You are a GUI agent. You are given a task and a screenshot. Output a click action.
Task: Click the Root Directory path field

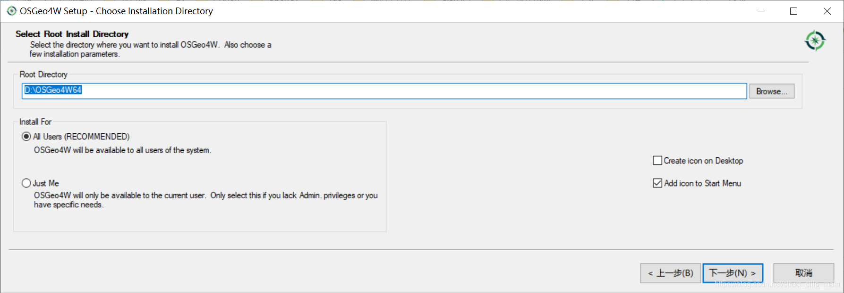(384, 91)
